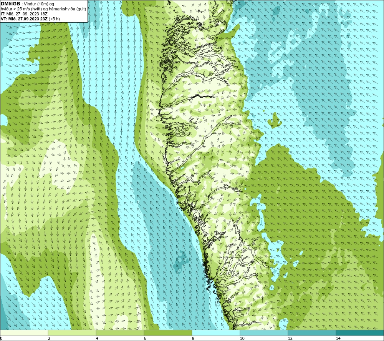This screenshot has height=341, width=384.
Task: Click the legend scale label '6'
Action: [x=145, y=338]
